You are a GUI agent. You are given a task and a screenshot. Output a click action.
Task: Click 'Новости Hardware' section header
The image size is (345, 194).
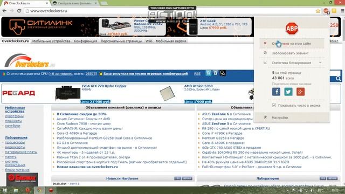pyautogui.click(x=122, y=178)
